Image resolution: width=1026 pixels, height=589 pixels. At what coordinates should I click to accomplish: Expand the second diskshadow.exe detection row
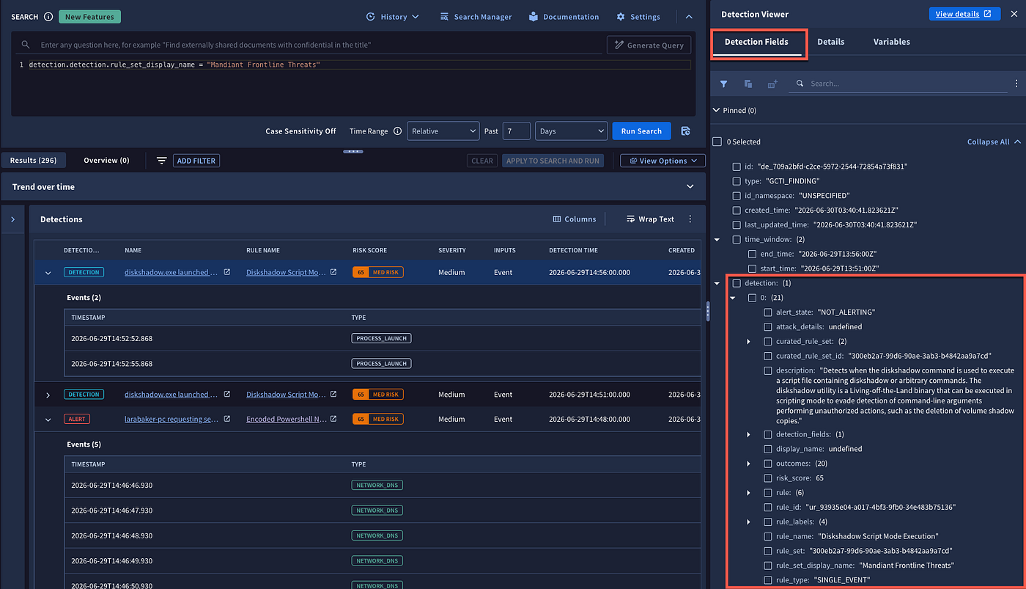pyautogui.click(x=48, y=395)
